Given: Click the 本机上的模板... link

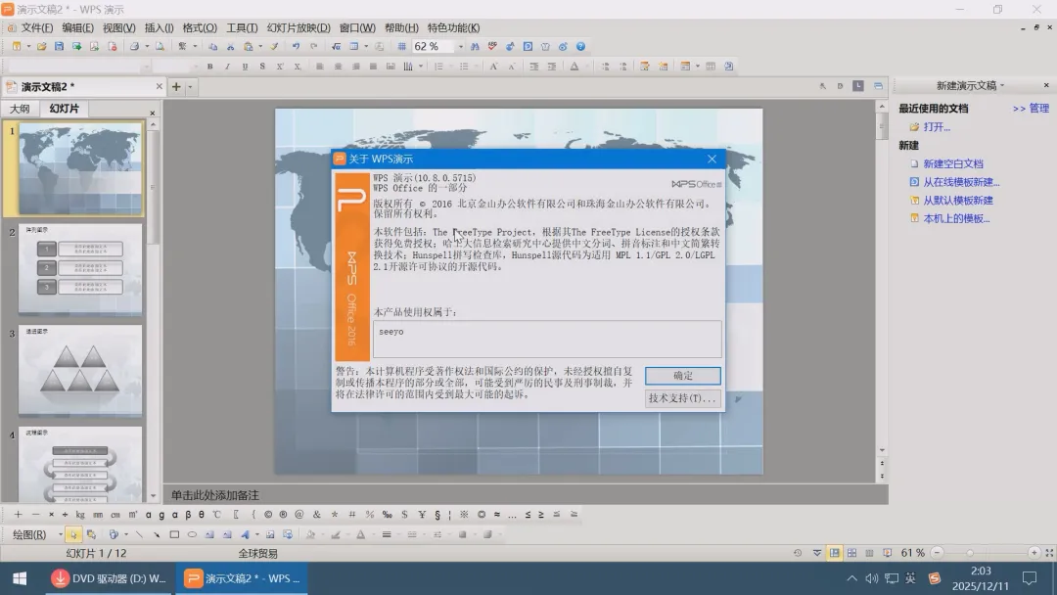Looking at the screenshot, I should tap(956, 218).
